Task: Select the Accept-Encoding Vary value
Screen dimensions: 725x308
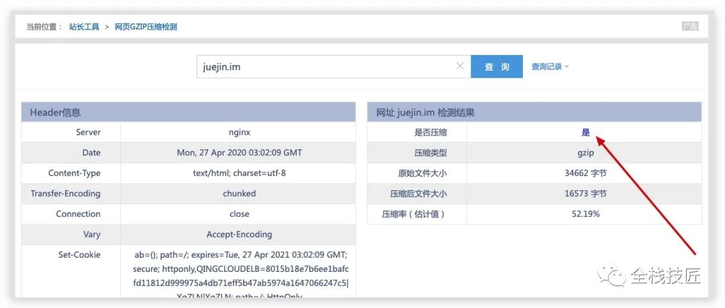Action: (x=239, y=234)
